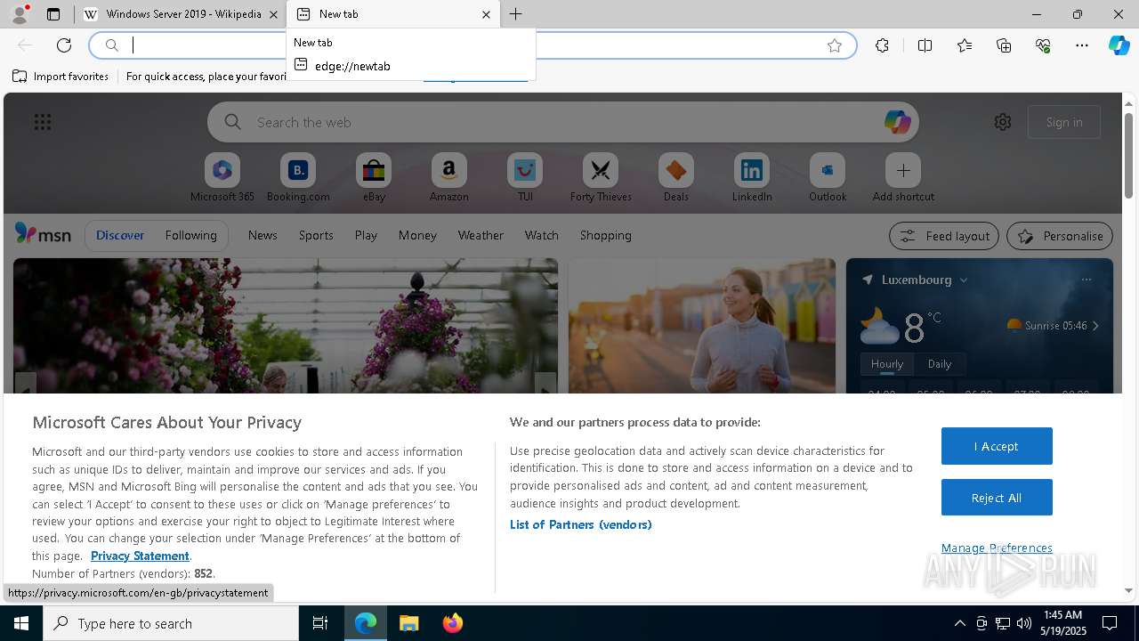This screenshot has height=641, width=1139.
Task: Open the Weather section
Action: click(481, 235)
